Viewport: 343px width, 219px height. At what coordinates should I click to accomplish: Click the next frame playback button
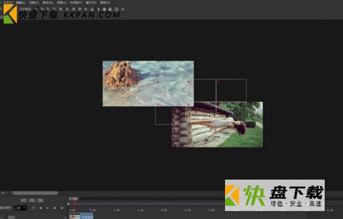point(55,208)
